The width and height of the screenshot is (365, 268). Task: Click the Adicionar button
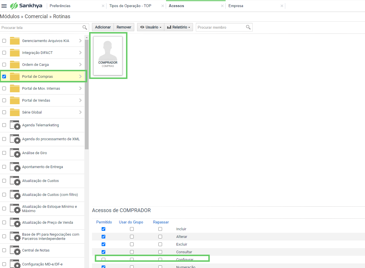[103, 27]
